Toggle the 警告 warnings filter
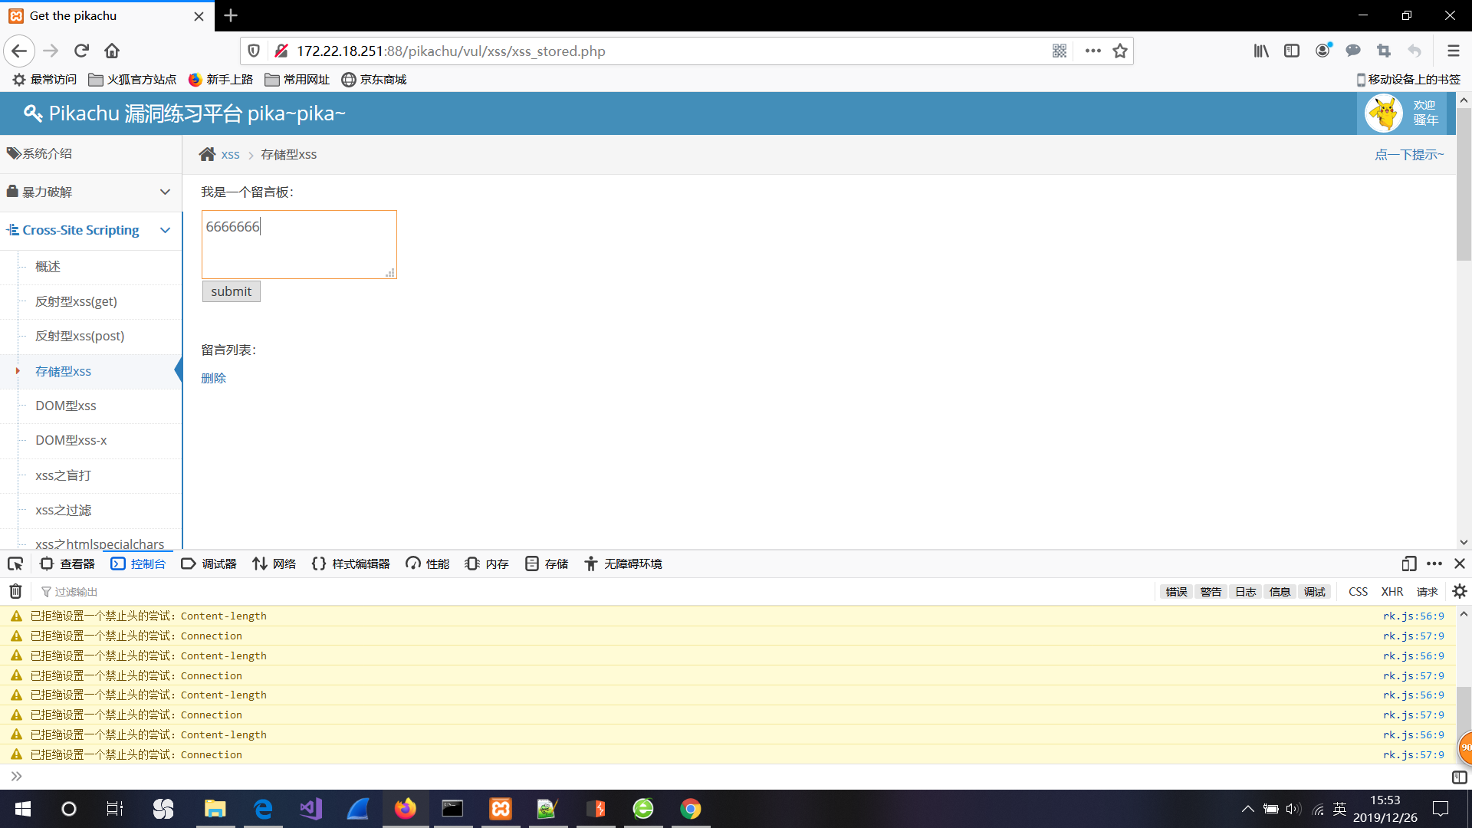The height and width of the screenshot is (828, 1472). click(x=1211, y=591)
